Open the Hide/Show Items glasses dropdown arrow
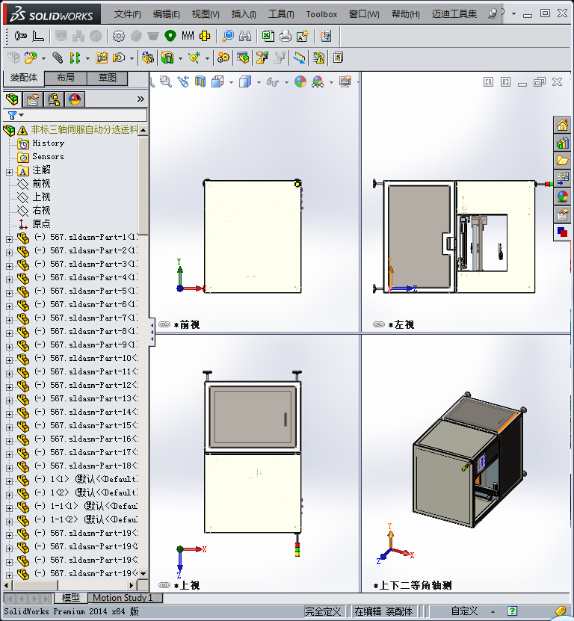 (286, 82)
